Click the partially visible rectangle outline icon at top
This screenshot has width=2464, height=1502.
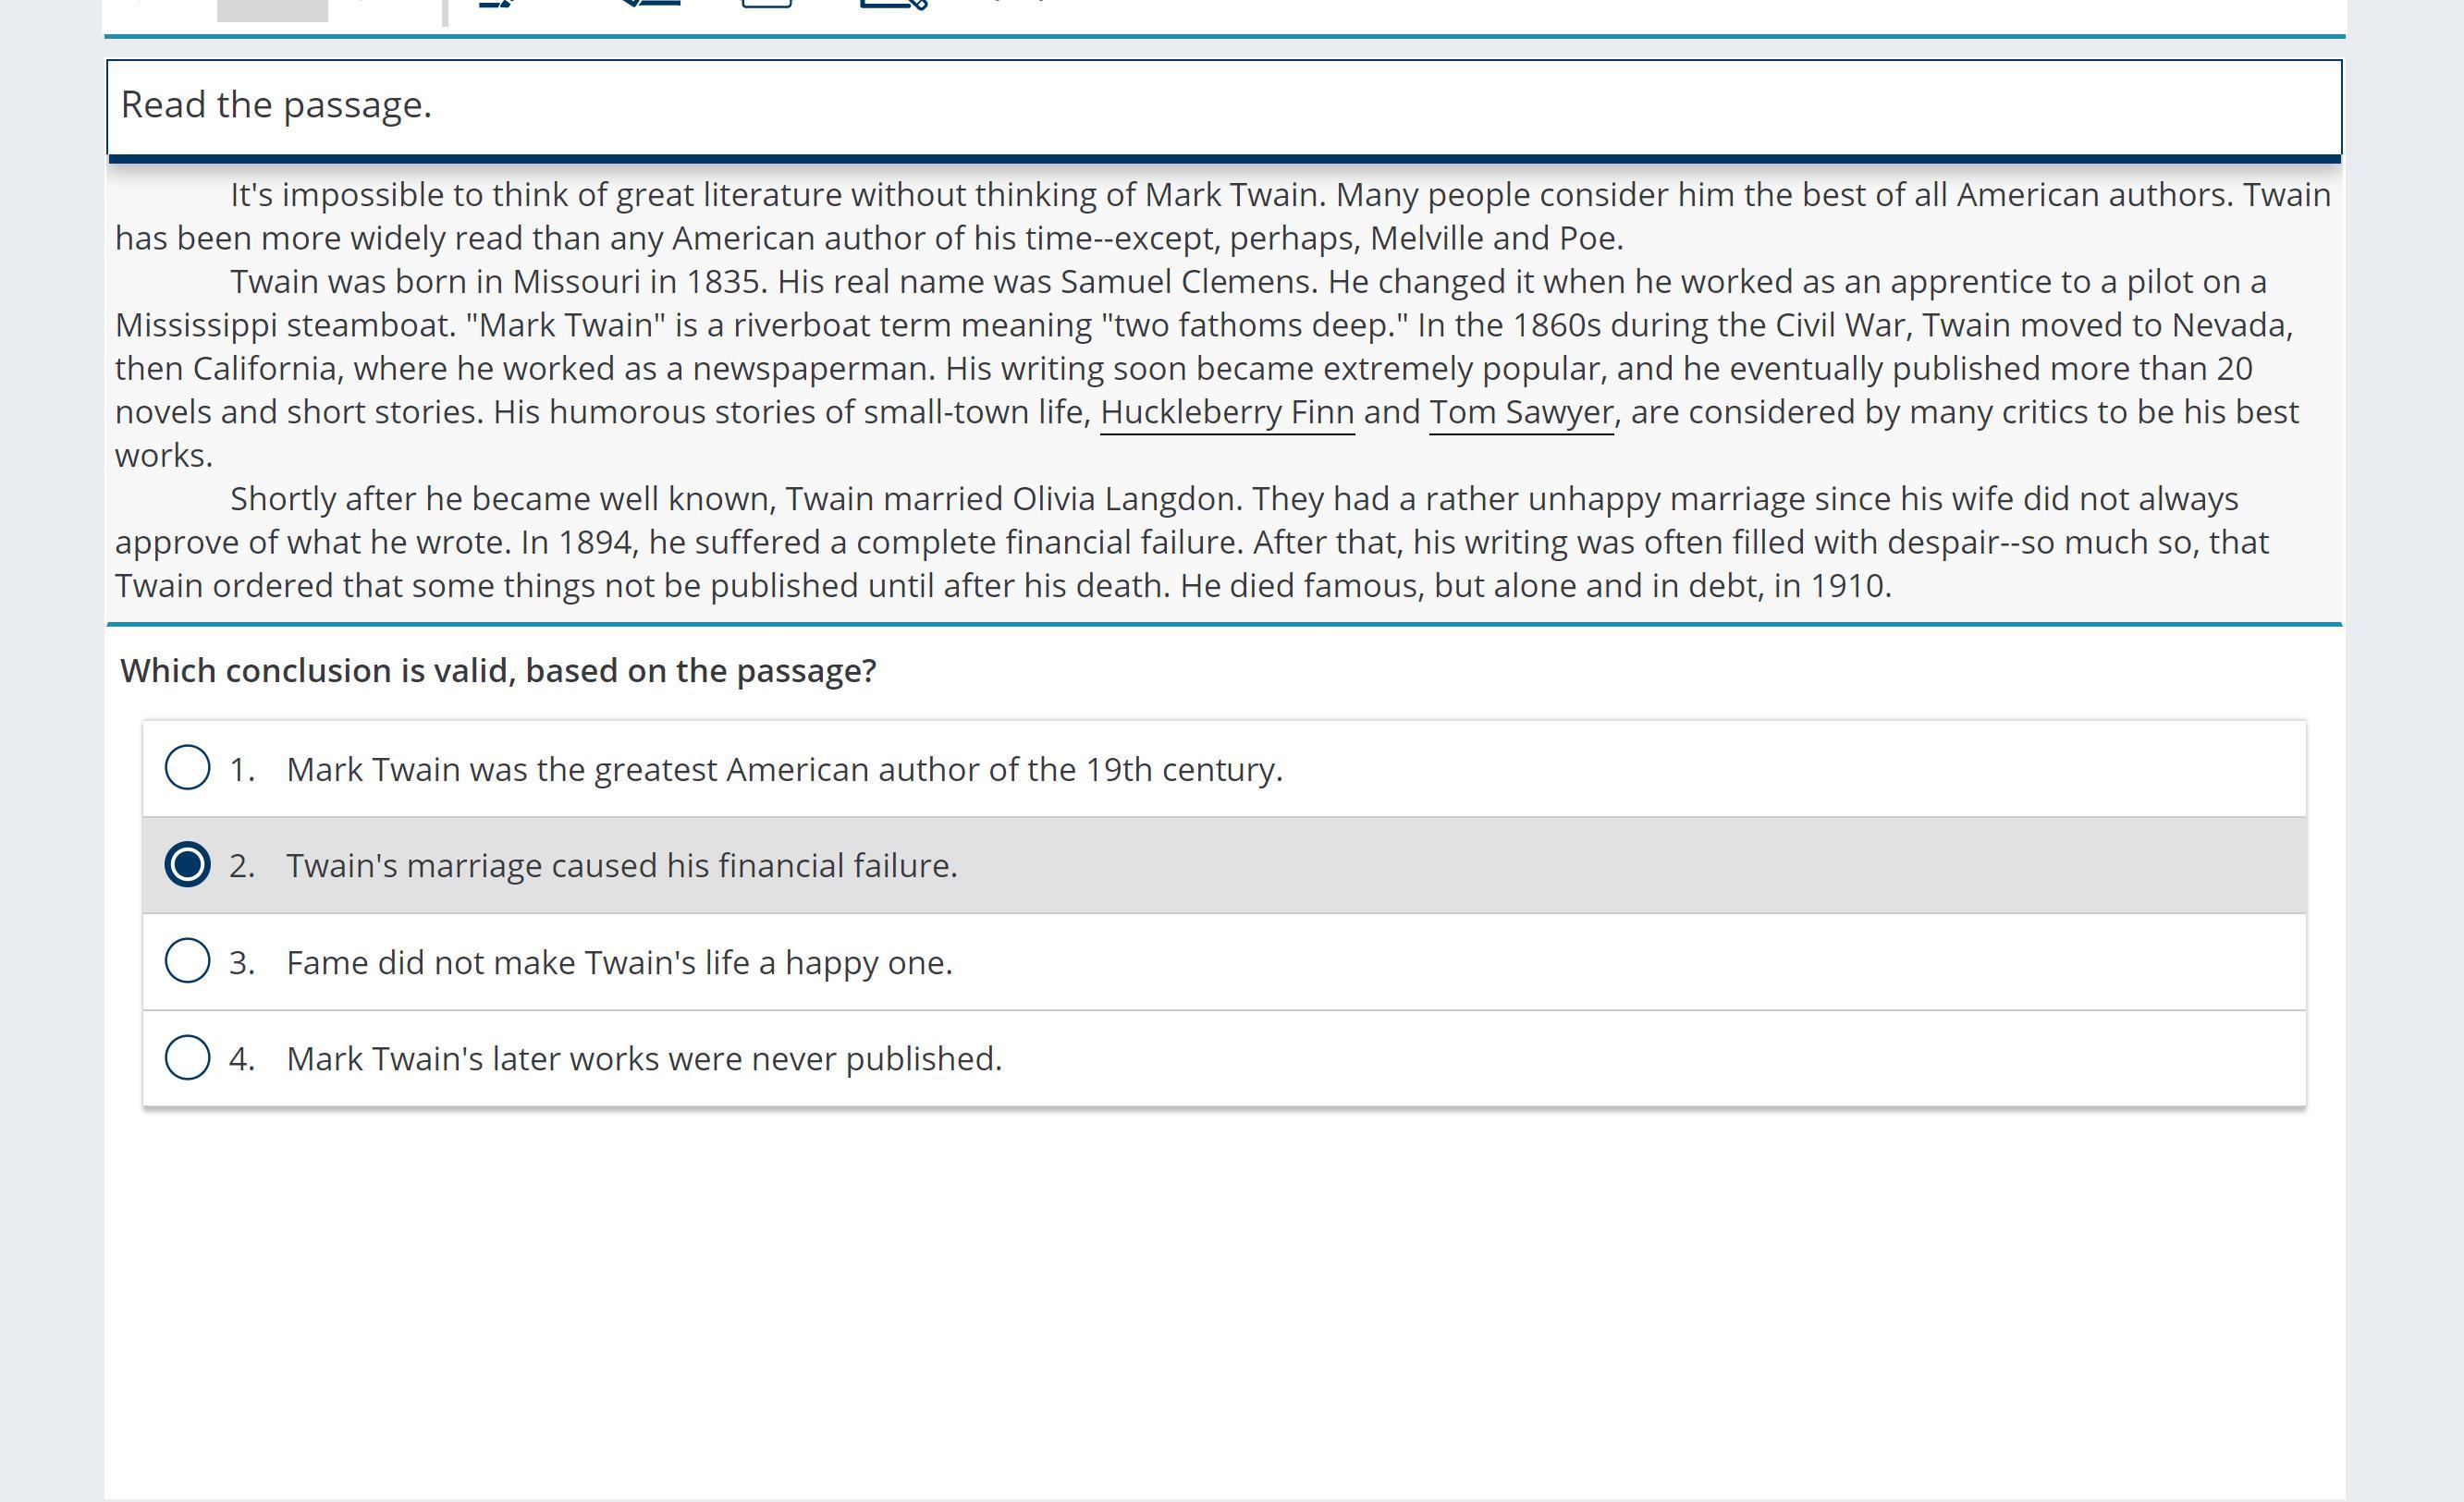767,4
